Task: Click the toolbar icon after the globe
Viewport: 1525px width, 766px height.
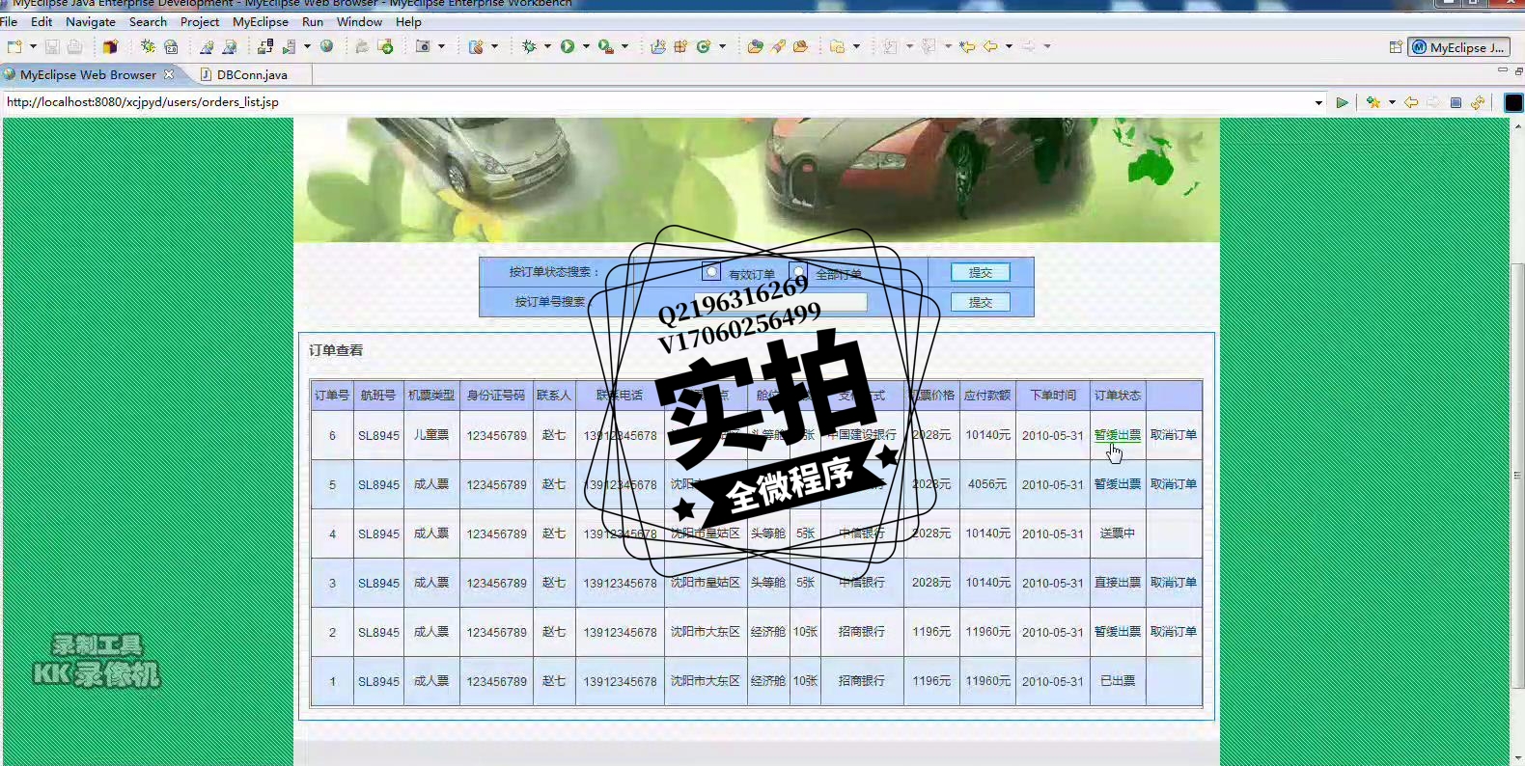Action: click(361, 46)
